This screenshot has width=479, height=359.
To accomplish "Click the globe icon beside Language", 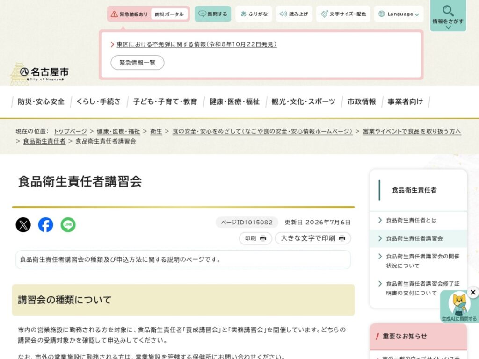I will point(382,14).
